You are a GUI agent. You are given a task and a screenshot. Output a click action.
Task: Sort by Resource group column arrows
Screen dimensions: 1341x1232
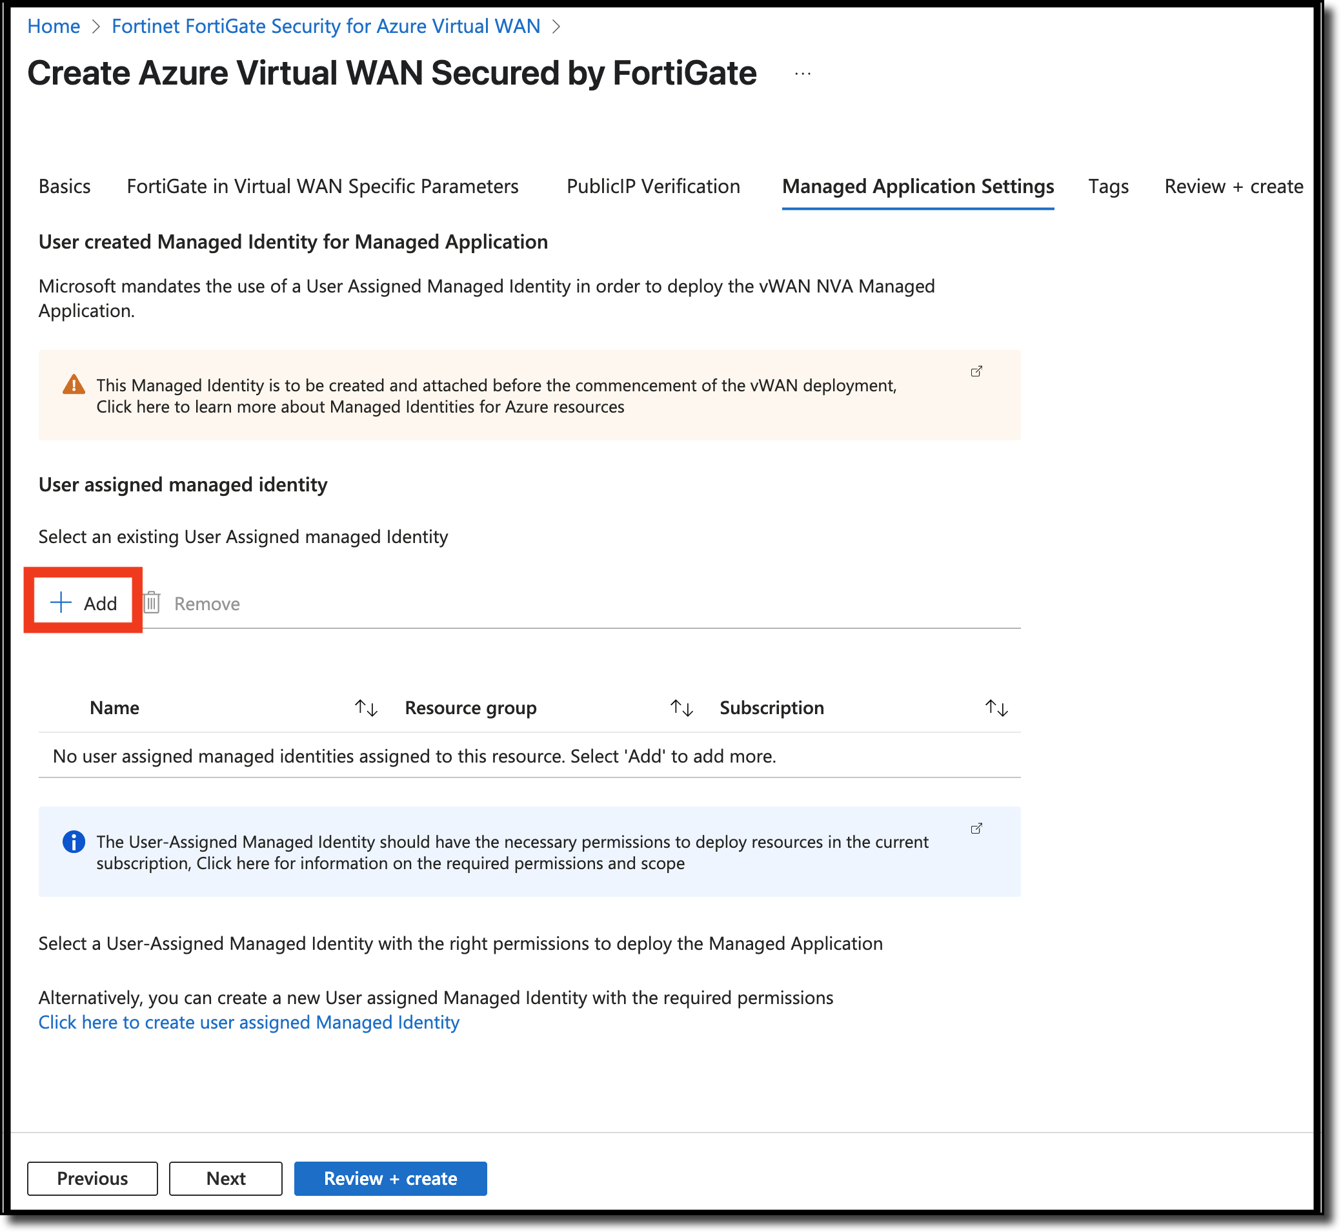coord(681,708)
